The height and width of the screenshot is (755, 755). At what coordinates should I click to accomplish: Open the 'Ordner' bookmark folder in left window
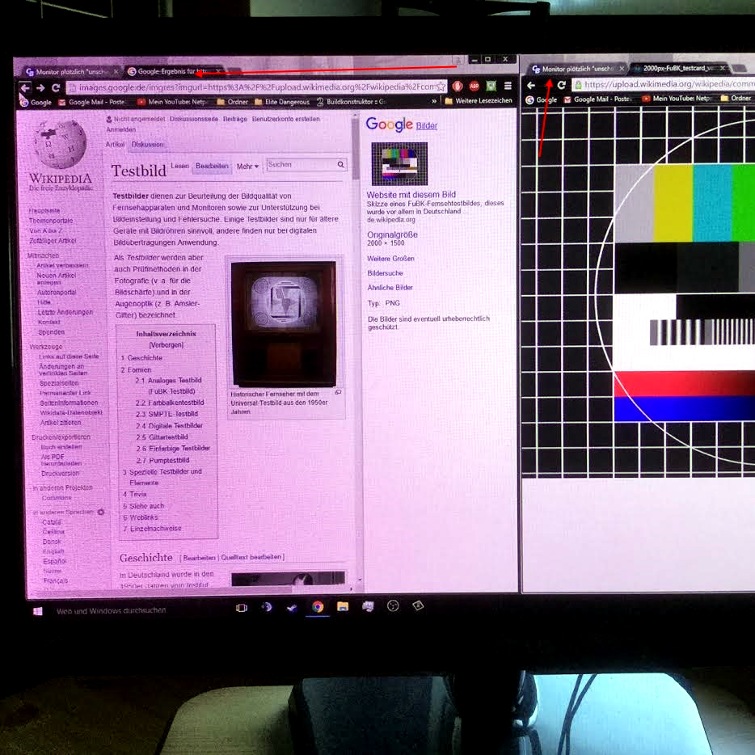click(233, 102)
